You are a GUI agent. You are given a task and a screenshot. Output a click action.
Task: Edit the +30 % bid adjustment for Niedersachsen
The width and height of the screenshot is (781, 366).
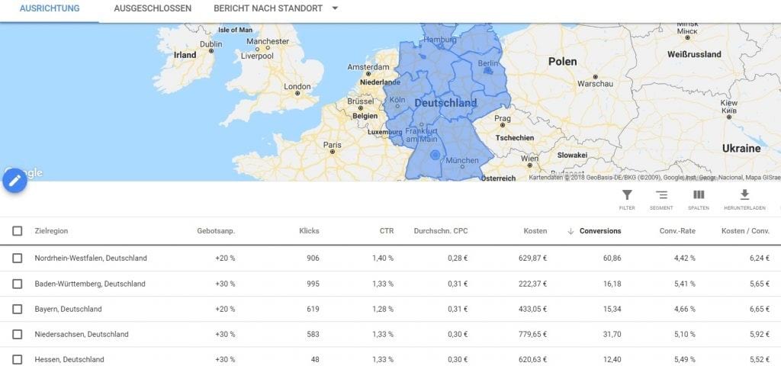click(x=221, y=334)
